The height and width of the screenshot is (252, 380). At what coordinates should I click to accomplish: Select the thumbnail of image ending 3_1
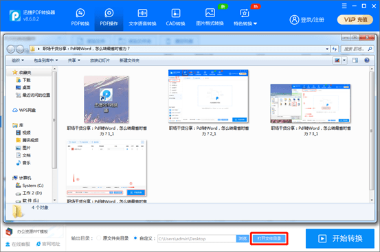pyautogui.click(x=311, y=104)
